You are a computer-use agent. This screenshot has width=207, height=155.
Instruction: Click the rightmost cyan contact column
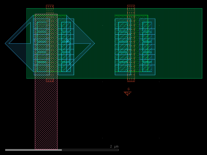coord(147,47)
